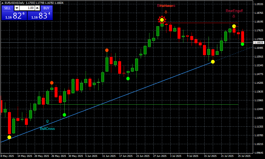The width and height of the screenshot is (265, 159).
Task: Click the 1.16 83 buy price tile
Action: [40, 16]
